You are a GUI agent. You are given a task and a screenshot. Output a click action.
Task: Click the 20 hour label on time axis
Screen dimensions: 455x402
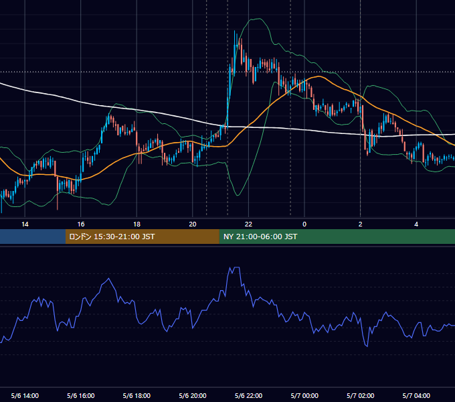coord(193,224)
